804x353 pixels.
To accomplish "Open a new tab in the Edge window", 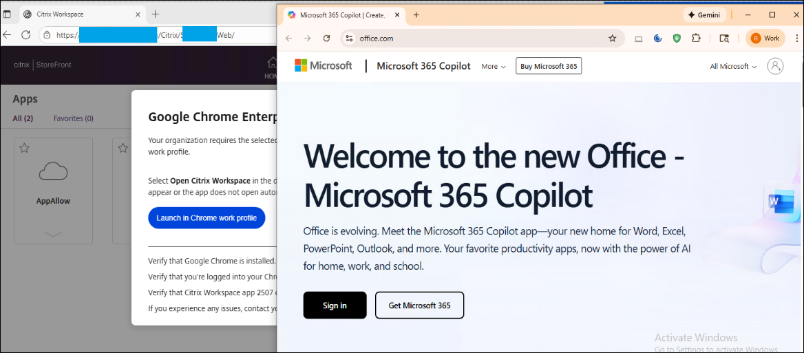I will (x=156, y=14).
